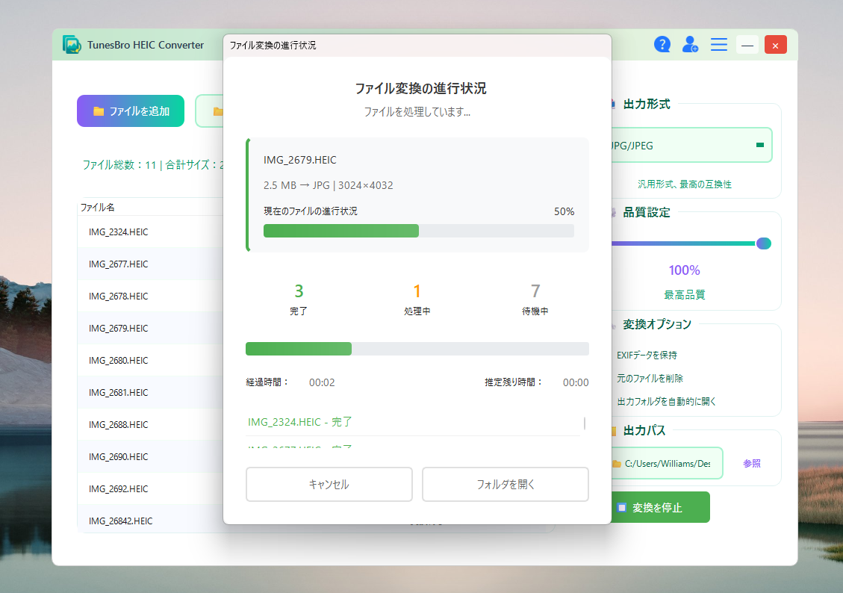Click the TunesBro app logo icon
This screenshot has height=593, width=843.
[x=72, y=45]
